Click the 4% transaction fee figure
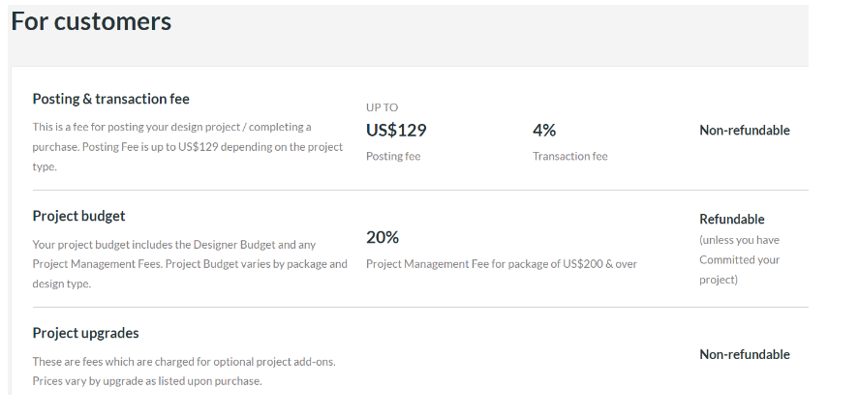Screen dimensions: 859x418 click(544, 131)
